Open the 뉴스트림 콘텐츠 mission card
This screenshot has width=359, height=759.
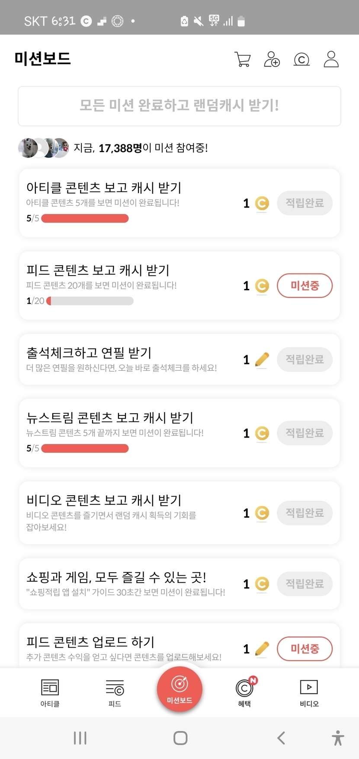(130, 432)
